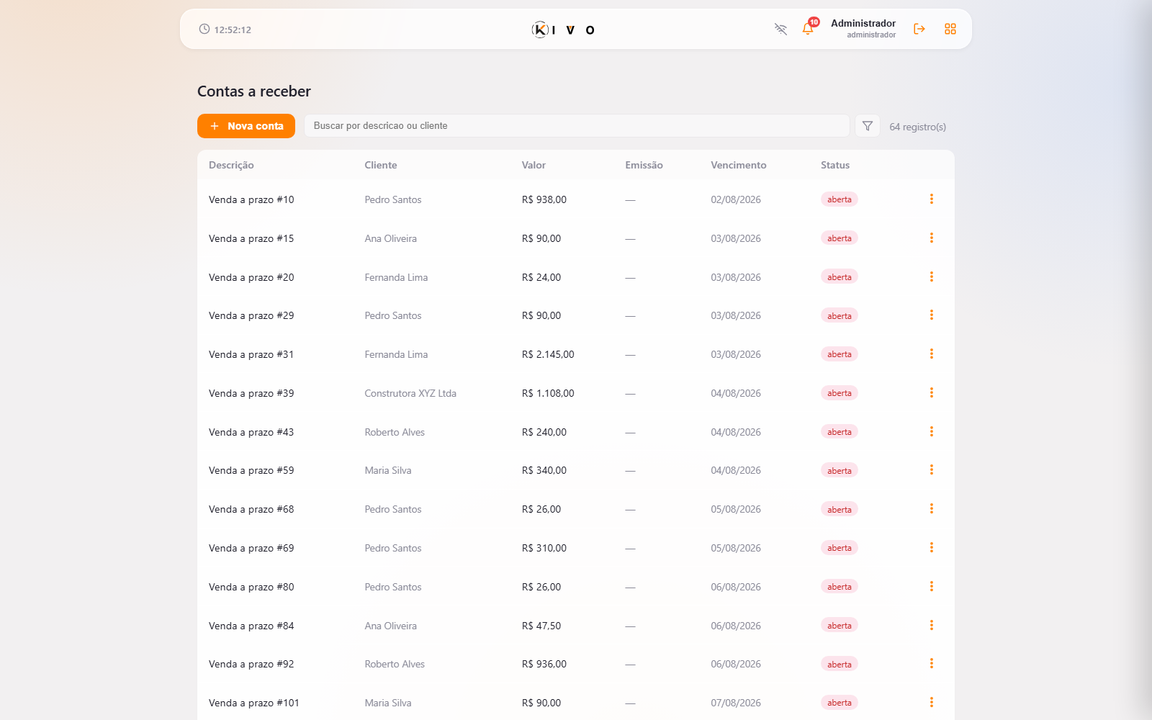The width and height of the screenshot is (1152, 720).
Task: Click the Administrador user profile
Action: tap(863, 29)
